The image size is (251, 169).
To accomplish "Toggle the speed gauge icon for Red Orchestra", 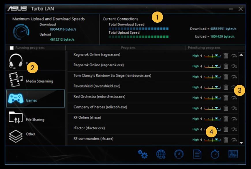I will [x=234, y=98].
